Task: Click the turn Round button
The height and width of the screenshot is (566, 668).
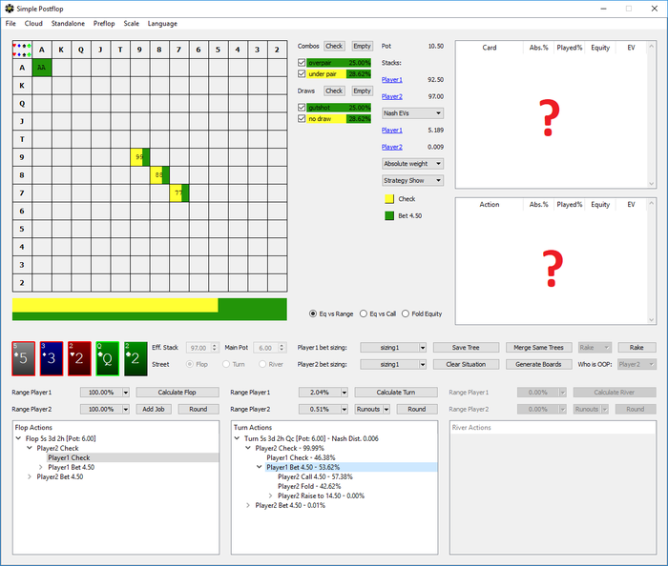Action: tap(417, 409)
